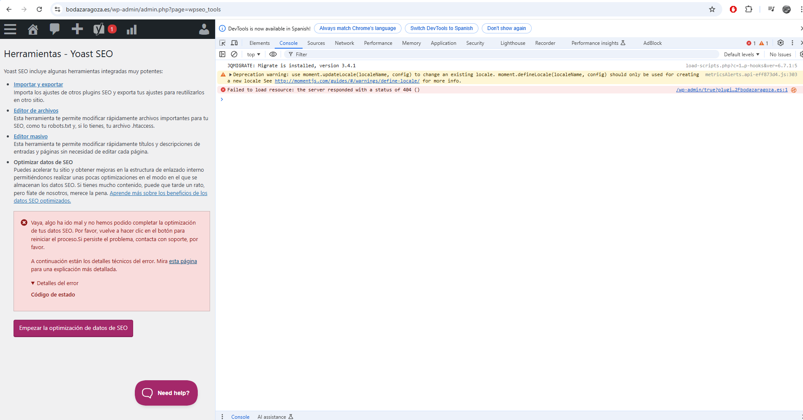Open Editor masivo link
803x420 pixels.
tap(30, 137)
